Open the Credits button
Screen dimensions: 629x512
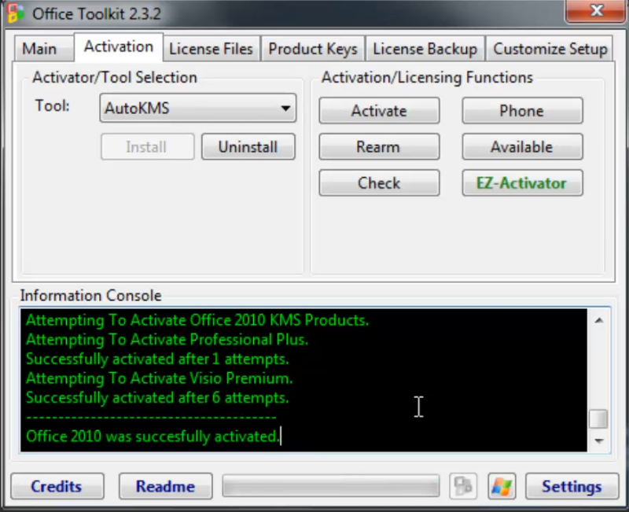[x=57, y=486]
